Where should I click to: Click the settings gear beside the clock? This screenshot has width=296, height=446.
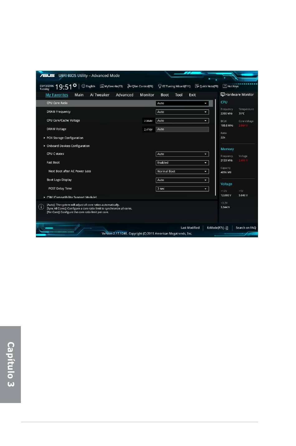coord(75,85)
